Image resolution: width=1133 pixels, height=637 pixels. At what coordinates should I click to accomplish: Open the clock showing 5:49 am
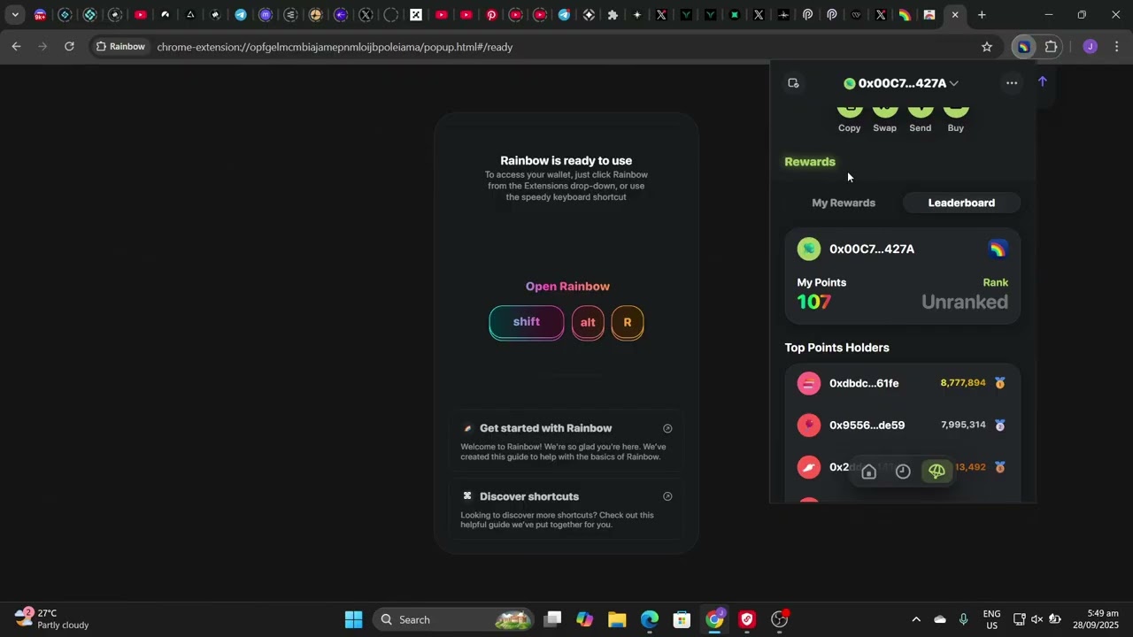(x=1097, y=619)
